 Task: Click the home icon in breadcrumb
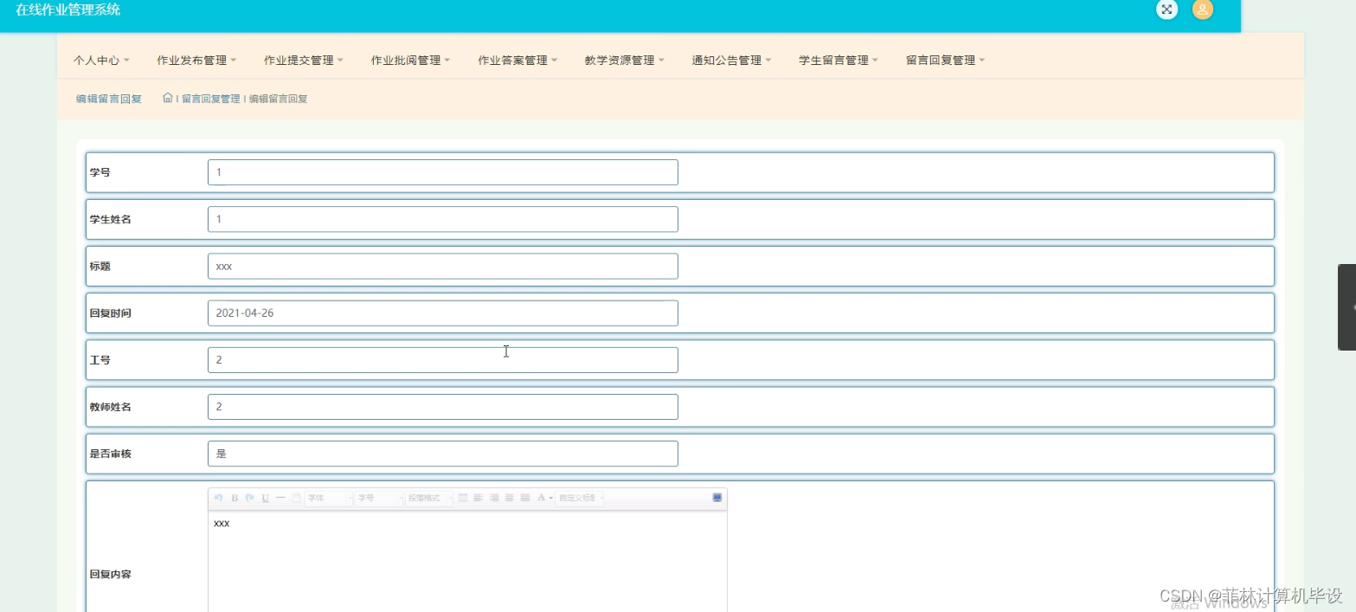(x=168, y=98)
